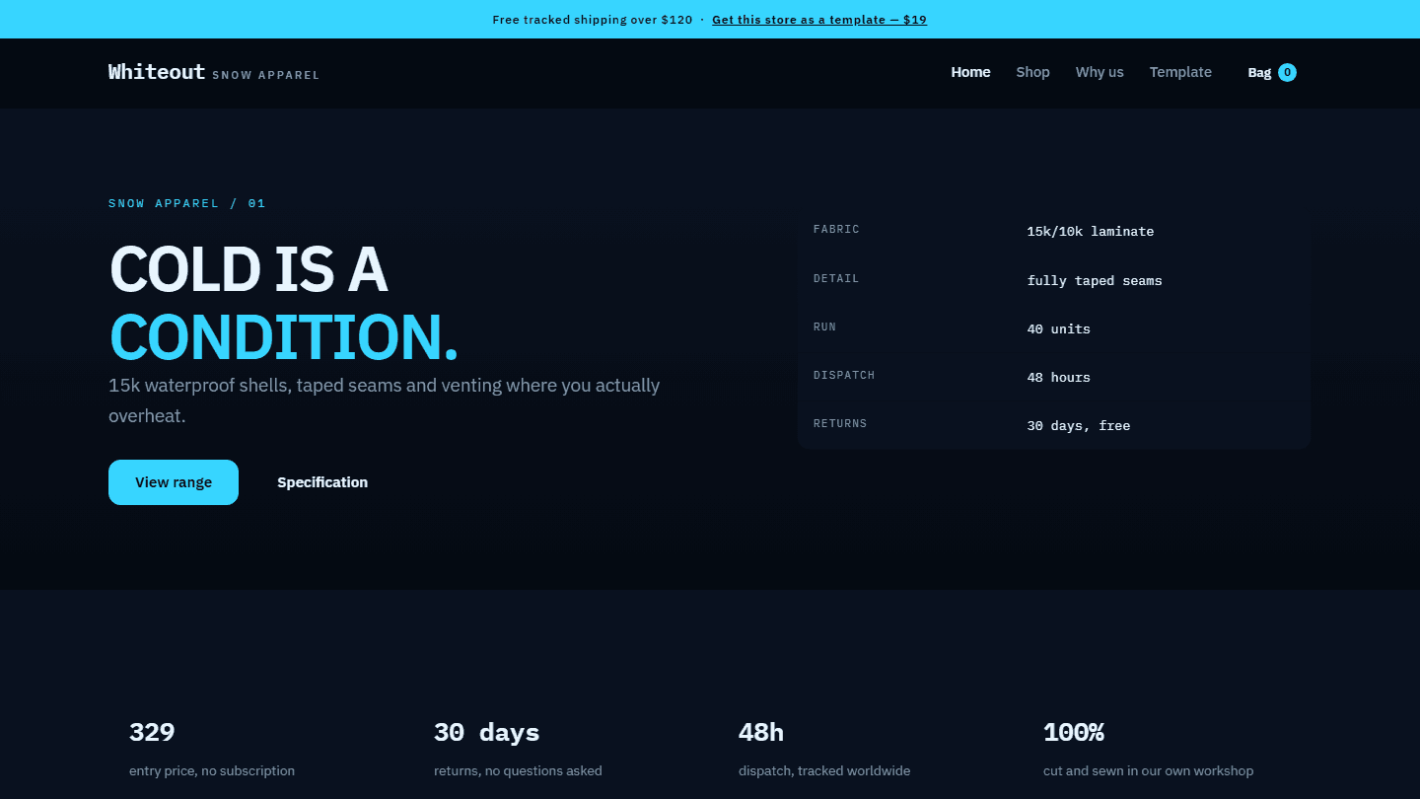Screen dimensions: 1420x799
Task: Click the bag item count badge
Action: [x=1287, y=72]
